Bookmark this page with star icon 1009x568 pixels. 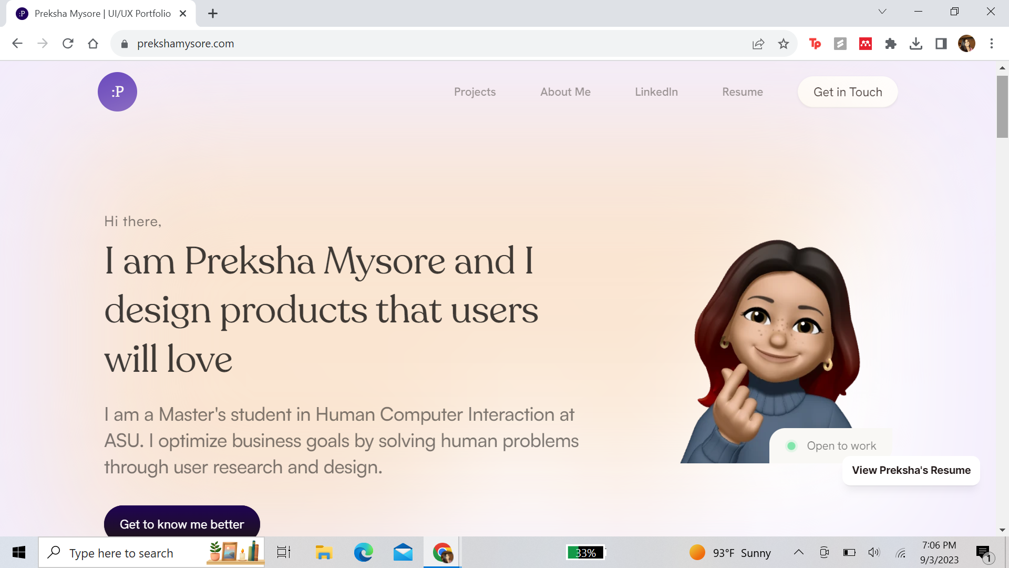click(x=784, y=44)
